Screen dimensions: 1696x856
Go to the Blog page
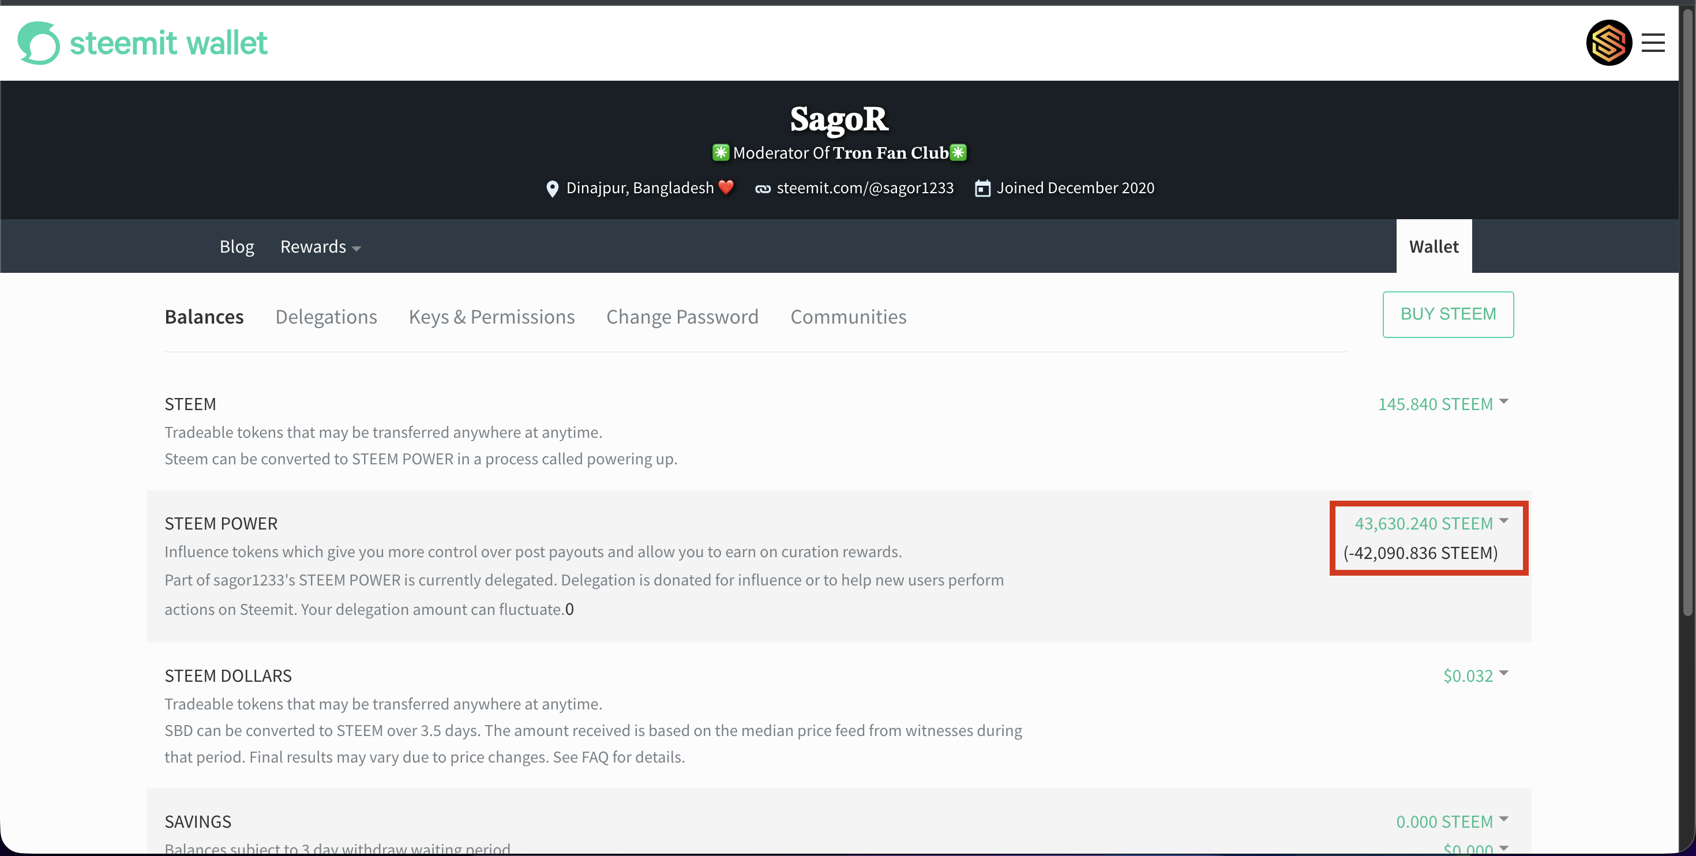click(x=237, y=247)
